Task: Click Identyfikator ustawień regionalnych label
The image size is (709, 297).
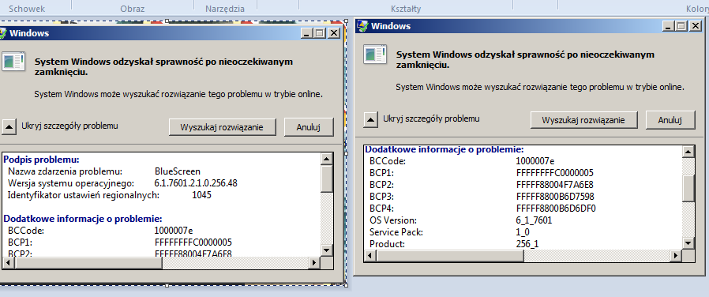Action: pos(84,195)
